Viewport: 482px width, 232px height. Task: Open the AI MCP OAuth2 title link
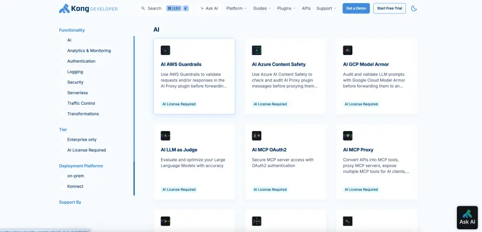click(x=269, y=150)
